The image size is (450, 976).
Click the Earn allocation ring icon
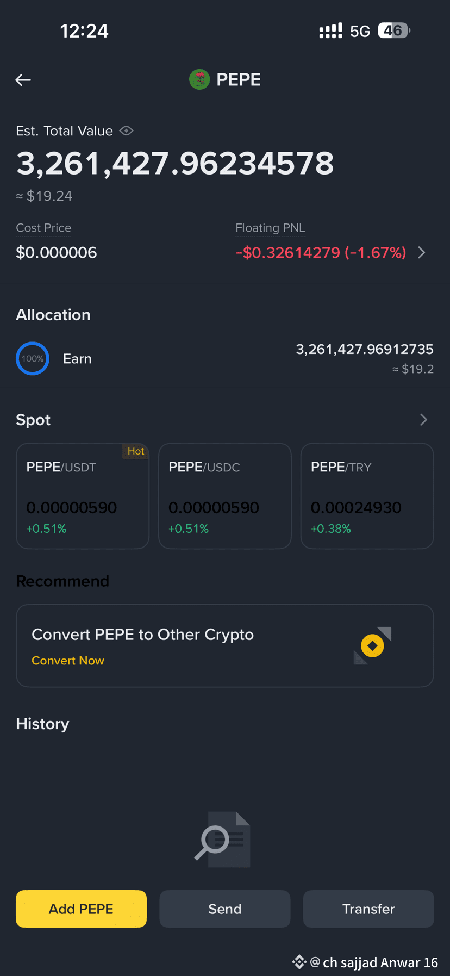pyautogui.click(x=33, y=358)
